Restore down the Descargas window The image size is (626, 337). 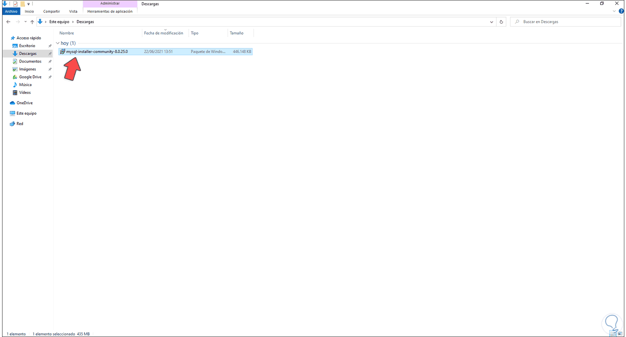[602, 4]
